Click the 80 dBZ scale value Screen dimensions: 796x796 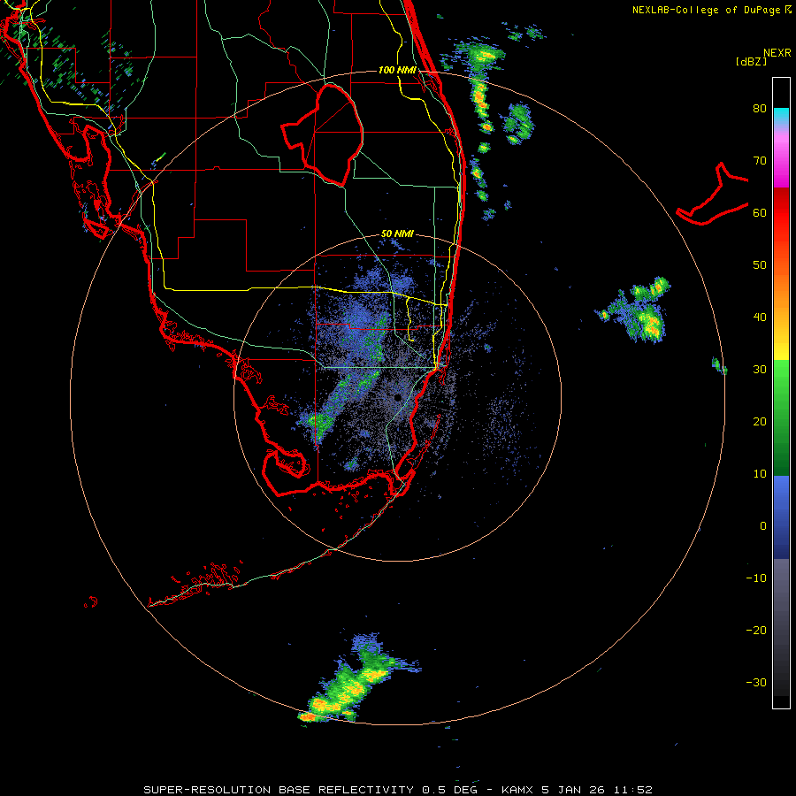[760, 108]
